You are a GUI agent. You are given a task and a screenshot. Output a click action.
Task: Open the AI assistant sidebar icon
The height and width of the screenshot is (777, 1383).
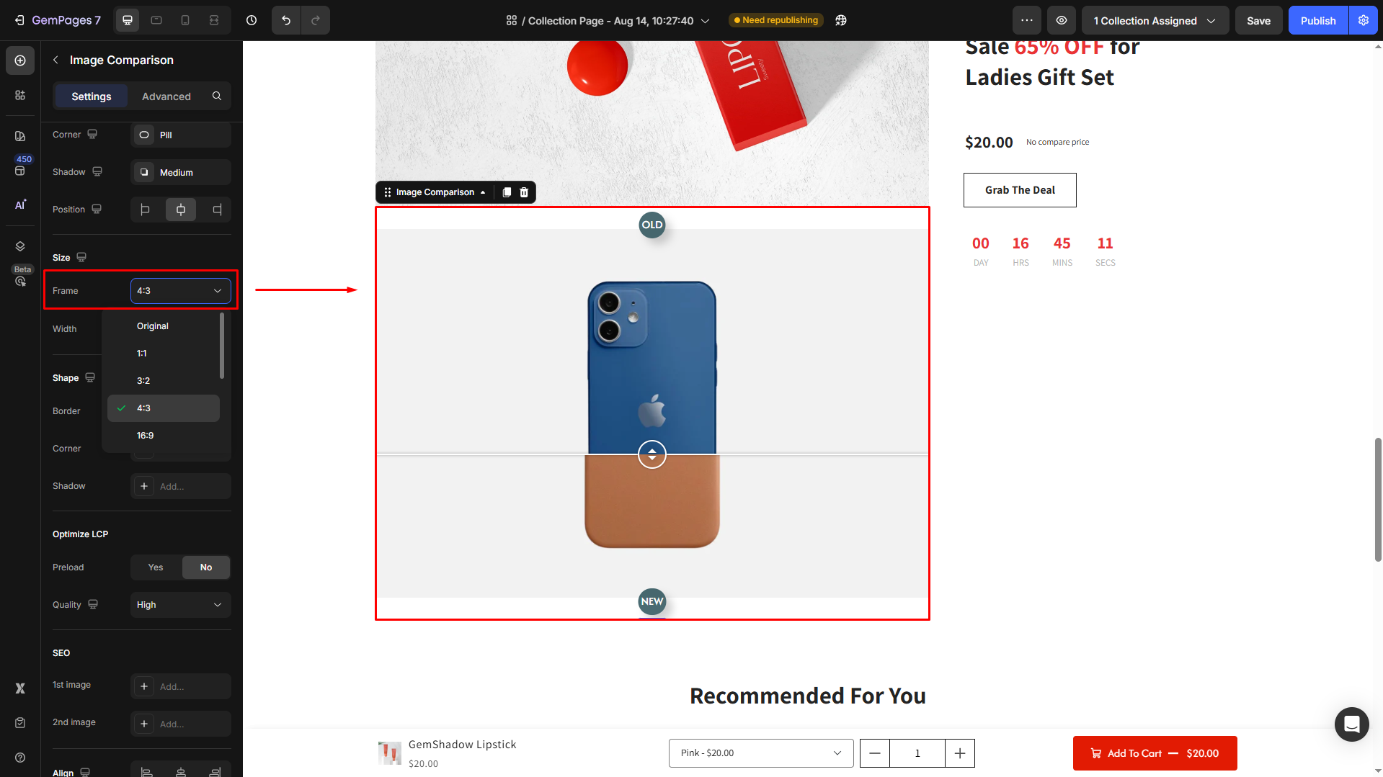(x=20, y=205)
